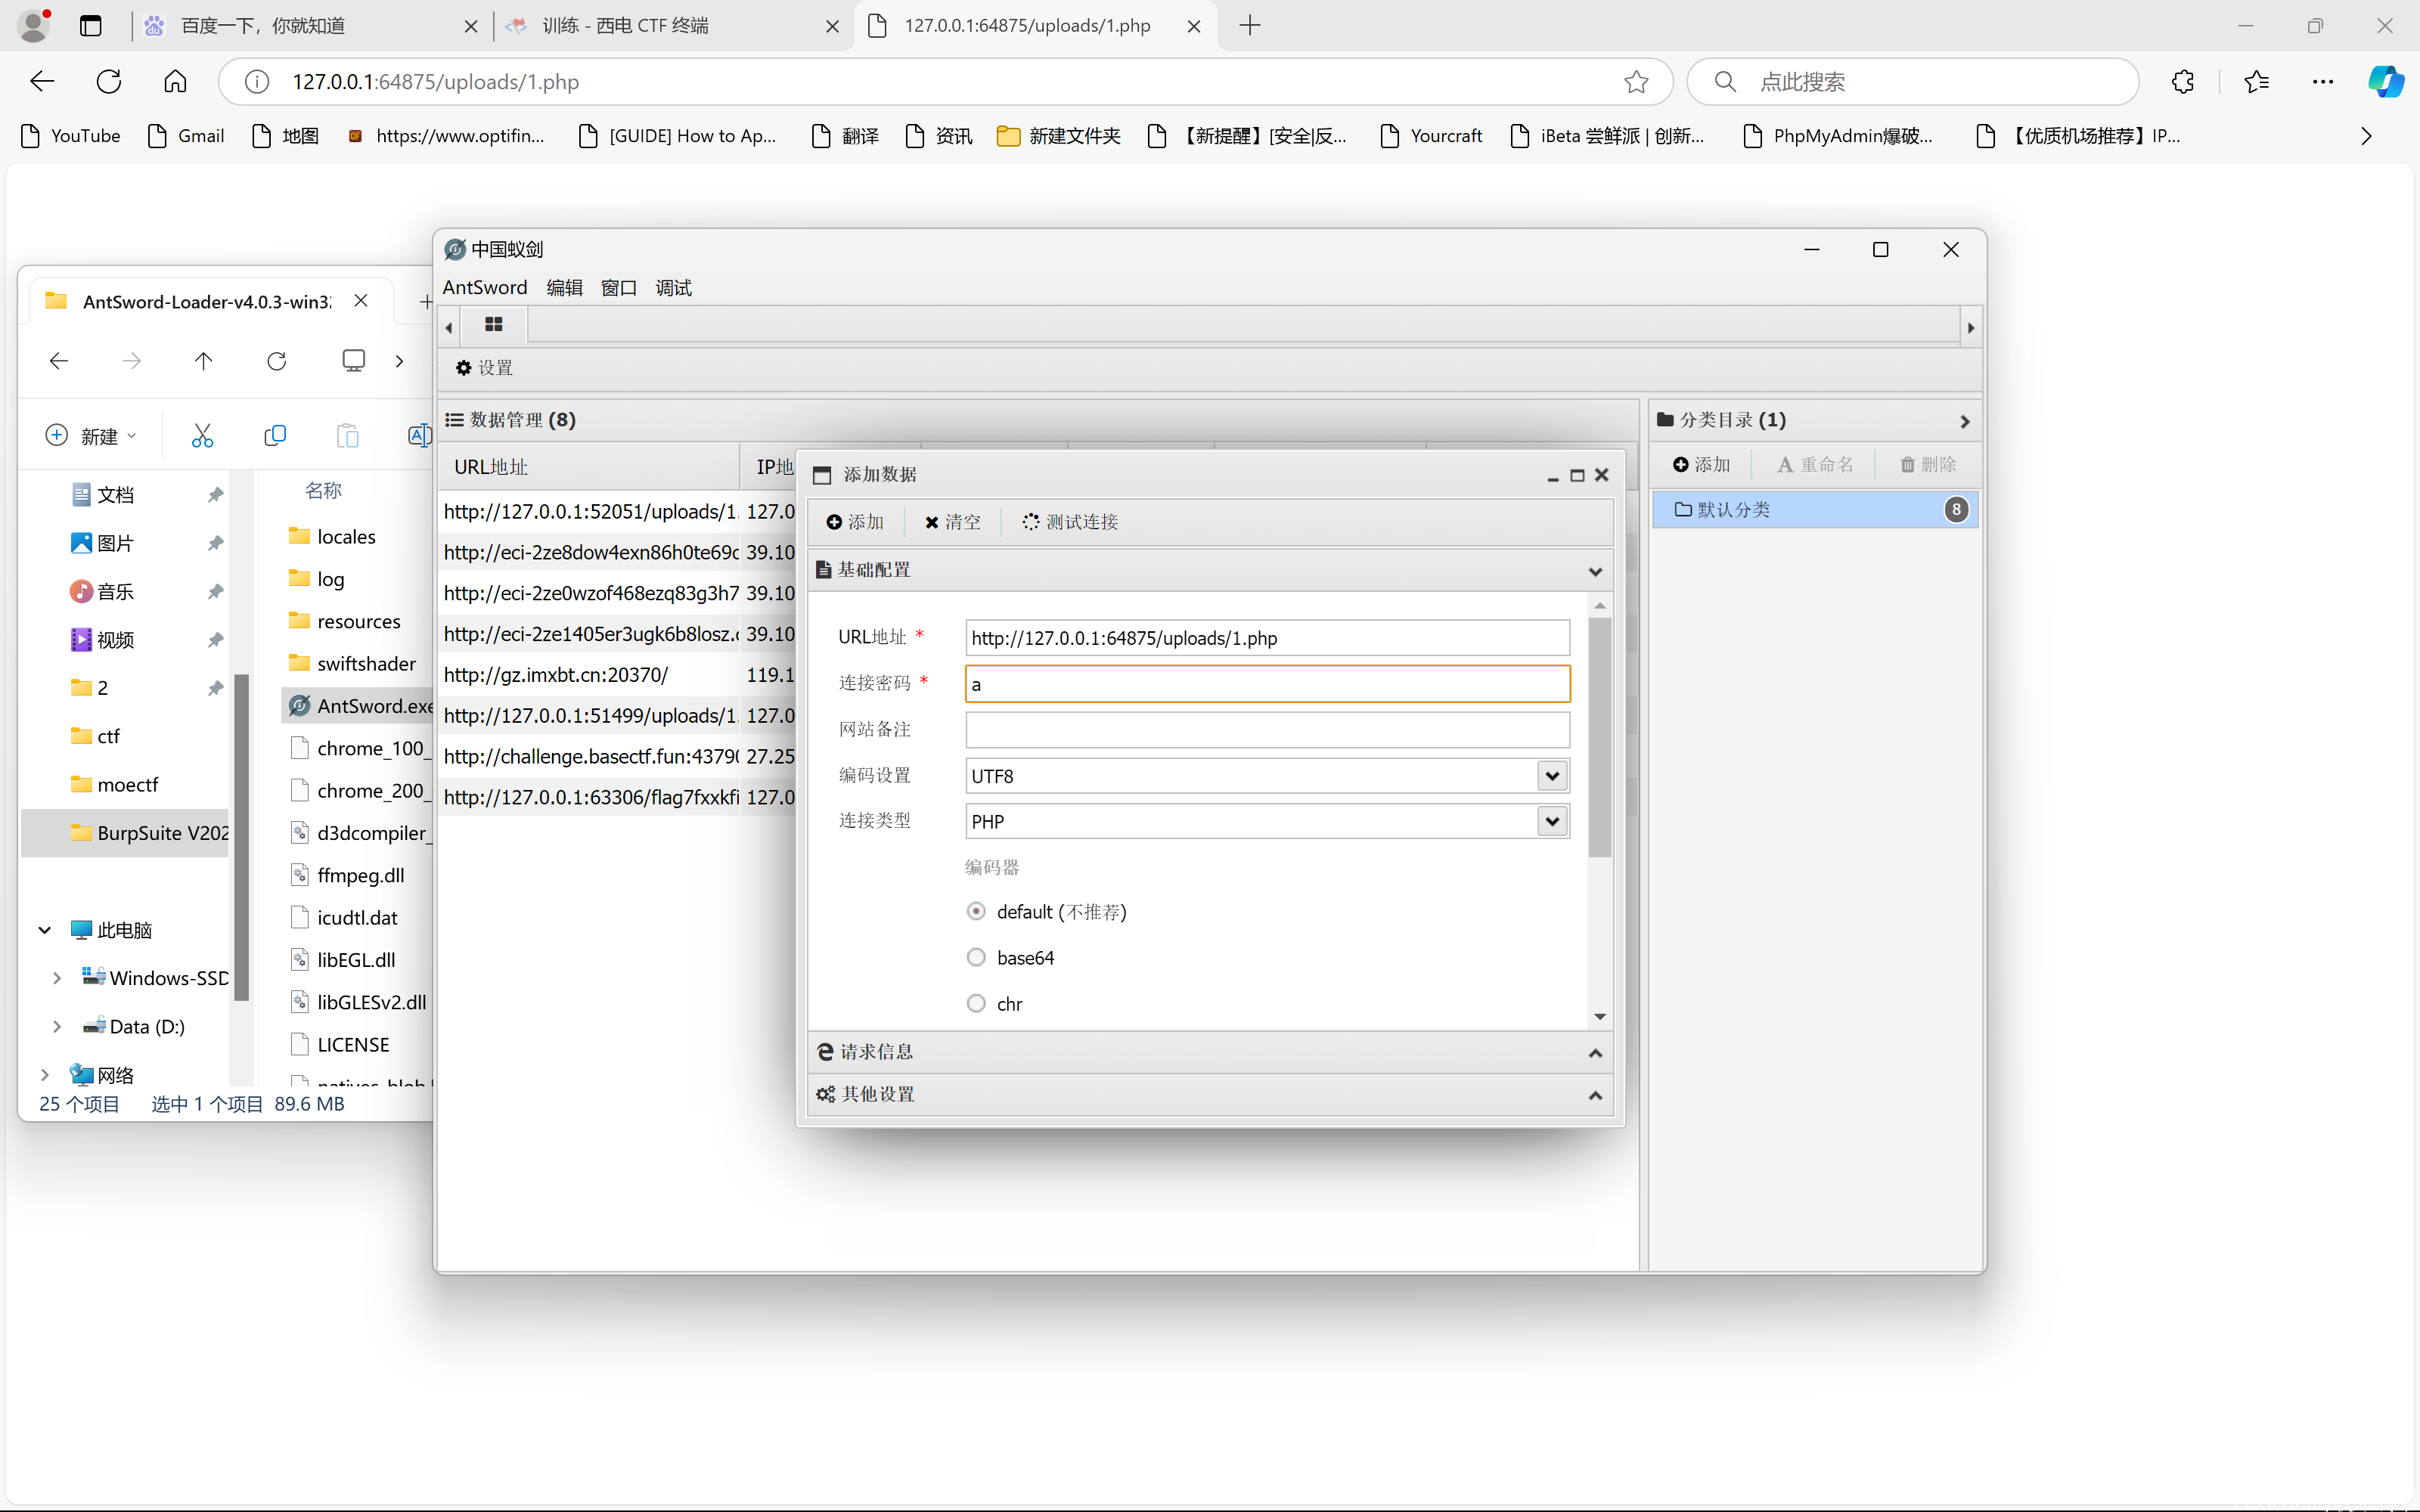Open the 编辑 menu
This screenshot has width=2420, height=1512.
(565, 288)
